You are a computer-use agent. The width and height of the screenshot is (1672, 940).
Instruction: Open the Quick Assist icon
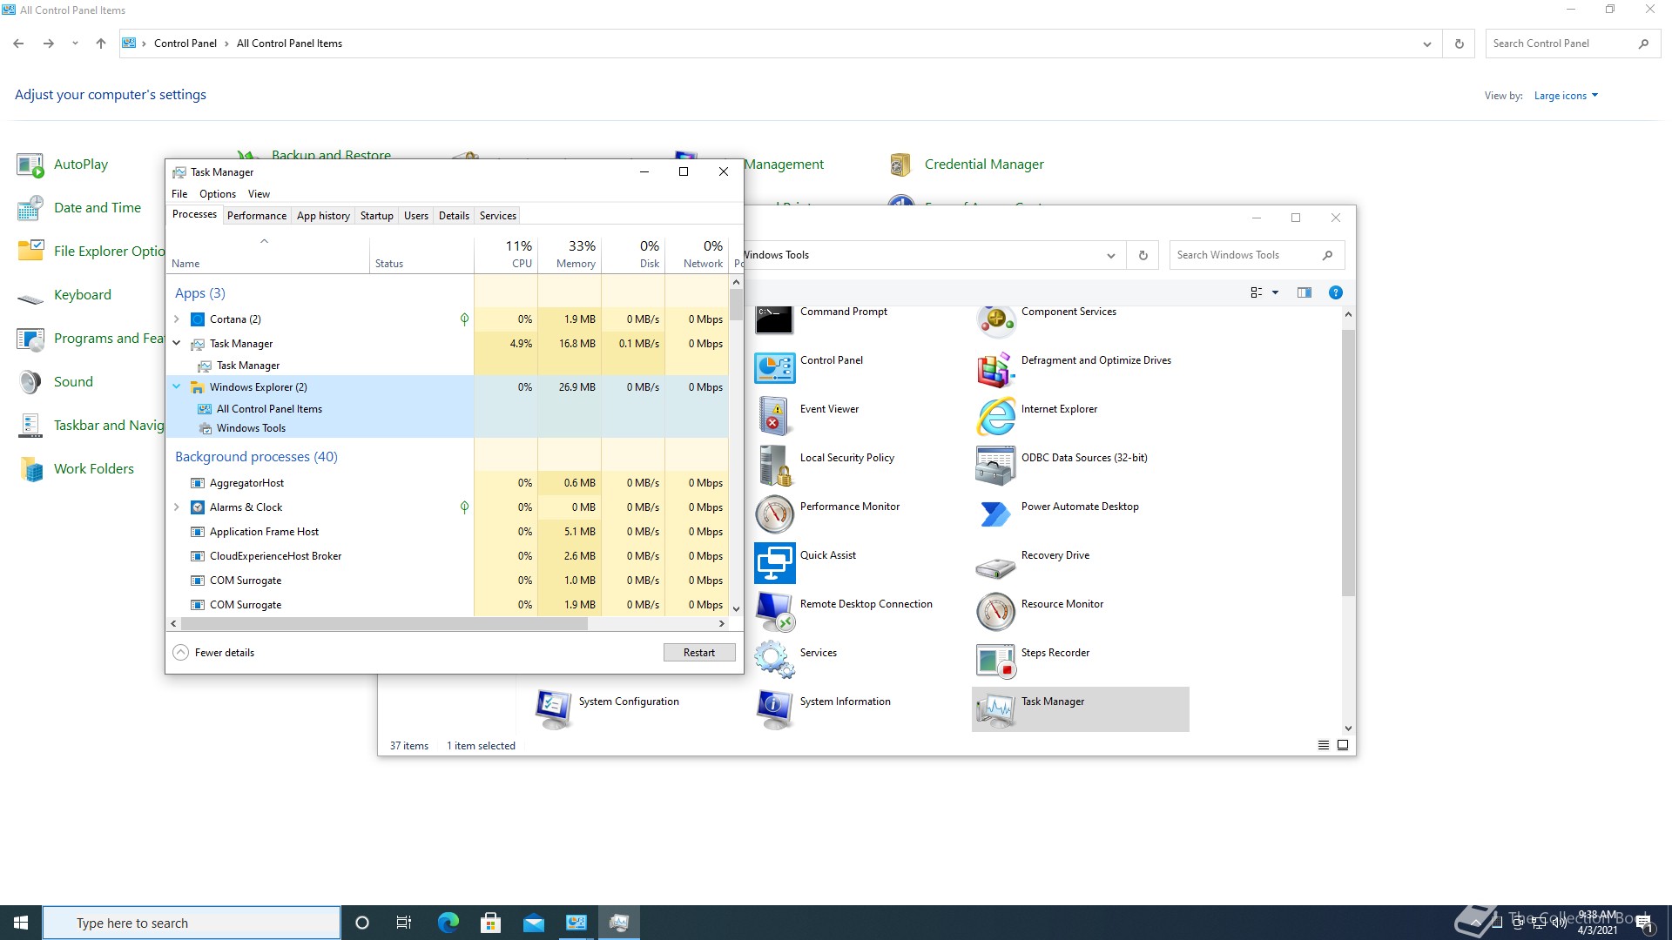[774, 563]
